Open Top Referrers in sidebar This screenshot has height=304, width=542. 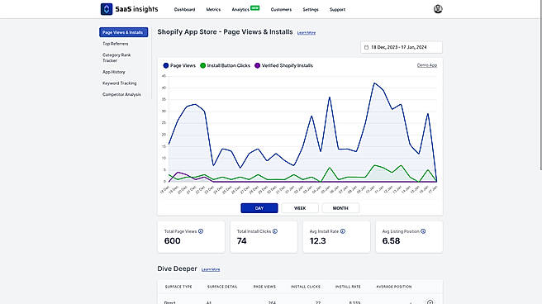click(116, 44)
